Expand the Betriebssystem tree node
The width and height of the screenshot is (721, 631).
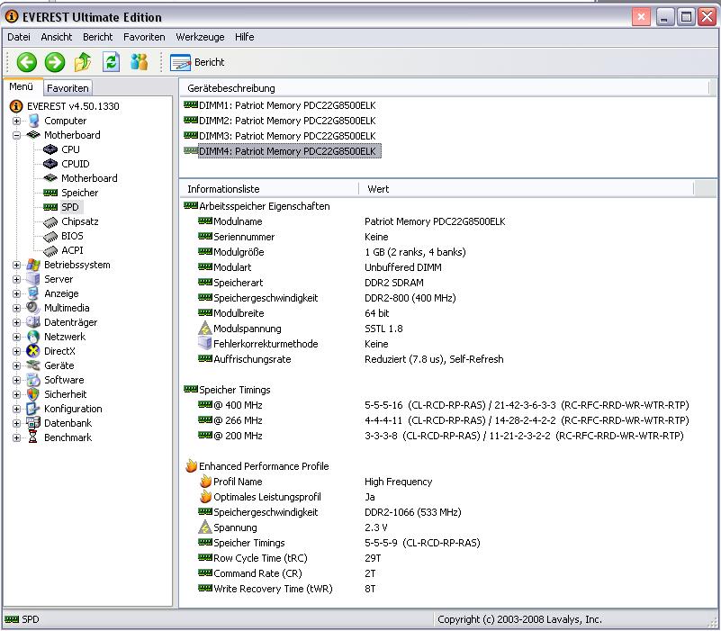pyautogui.click(x=16, y=265)
